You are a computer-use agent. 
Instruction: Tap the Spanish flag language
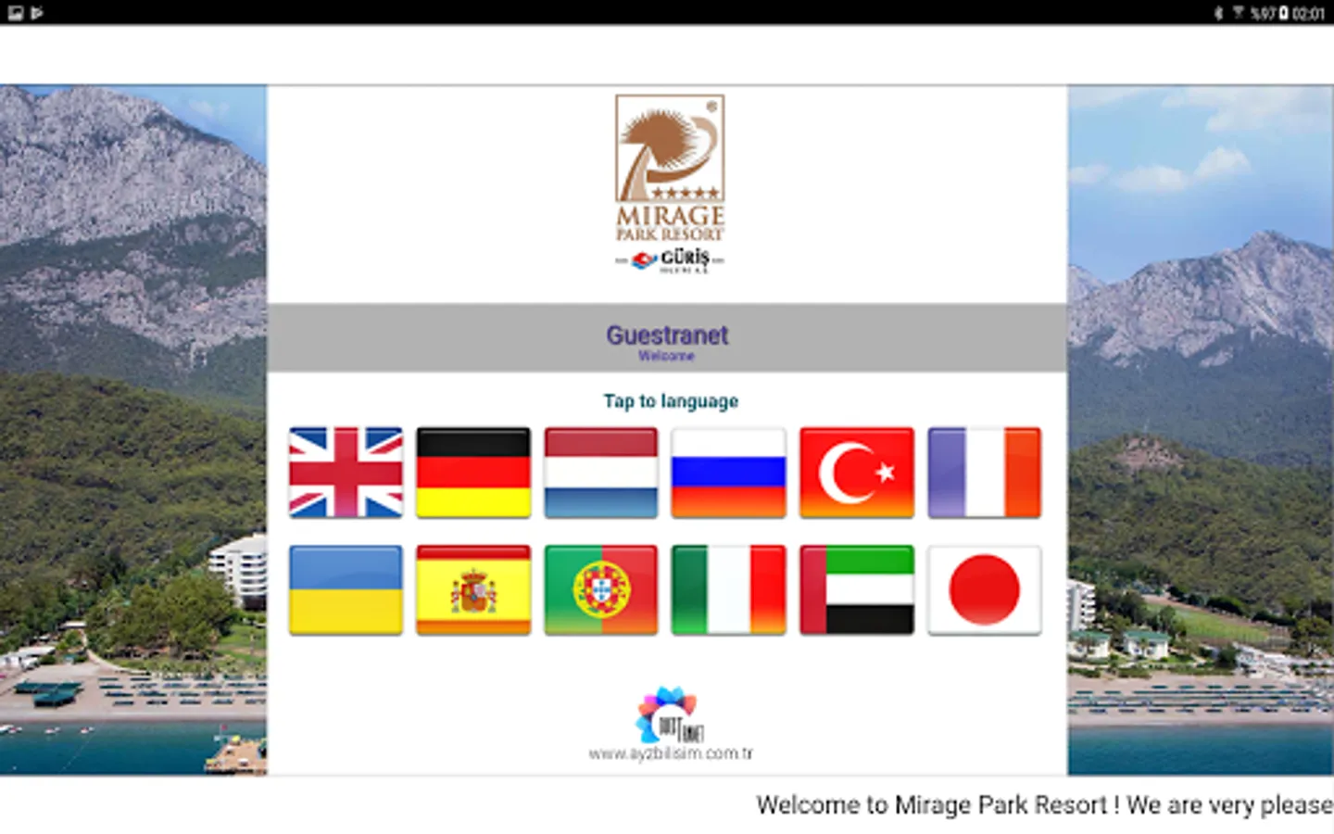coord(473,589)
